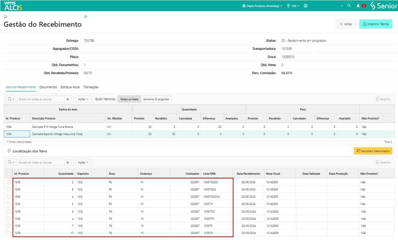Screen dimensions: 398x240
Task: Click the magnifier search icon in top bar
Action: 349,6
